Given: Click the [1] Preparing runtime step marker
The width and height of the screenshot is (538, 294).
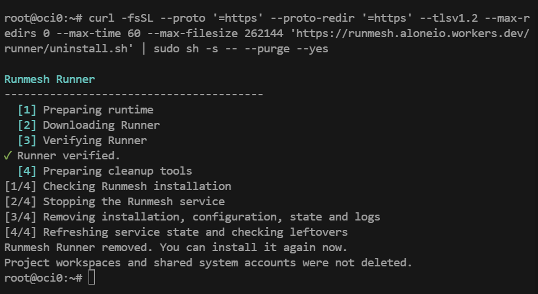Looking at the screenshot, I should [x=27, y=110].
